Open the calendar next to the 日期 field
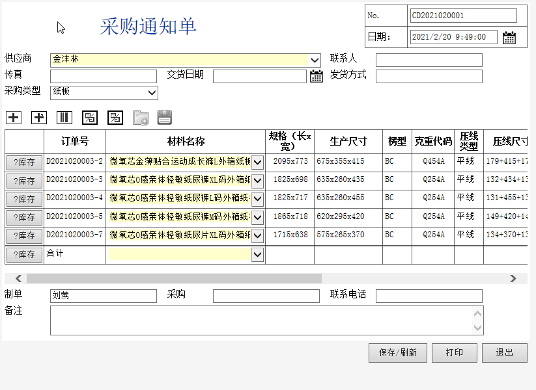Image resolution: width=536 pixels, height=390 pixels. (x=509, y=37)
